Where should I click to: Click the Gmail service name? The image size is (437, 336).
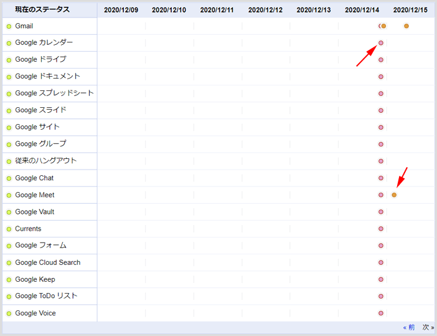tap(24, 26)
